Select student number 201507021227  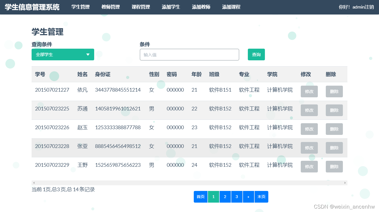point(52,90)
